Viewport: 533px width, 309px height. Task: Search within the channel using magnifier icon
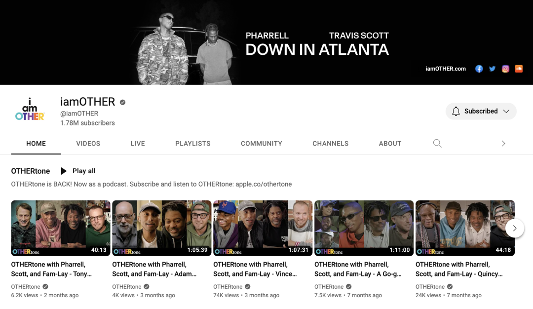437,144
